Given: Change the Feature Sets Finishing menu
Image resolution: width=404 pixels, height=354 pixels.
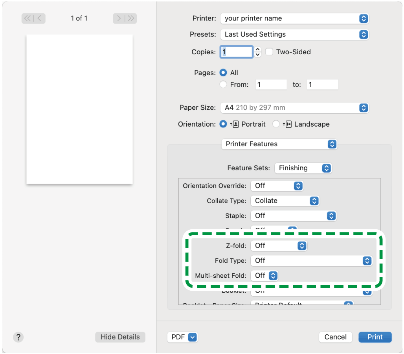Looking at the screenshot, I should tap(303, 168).
